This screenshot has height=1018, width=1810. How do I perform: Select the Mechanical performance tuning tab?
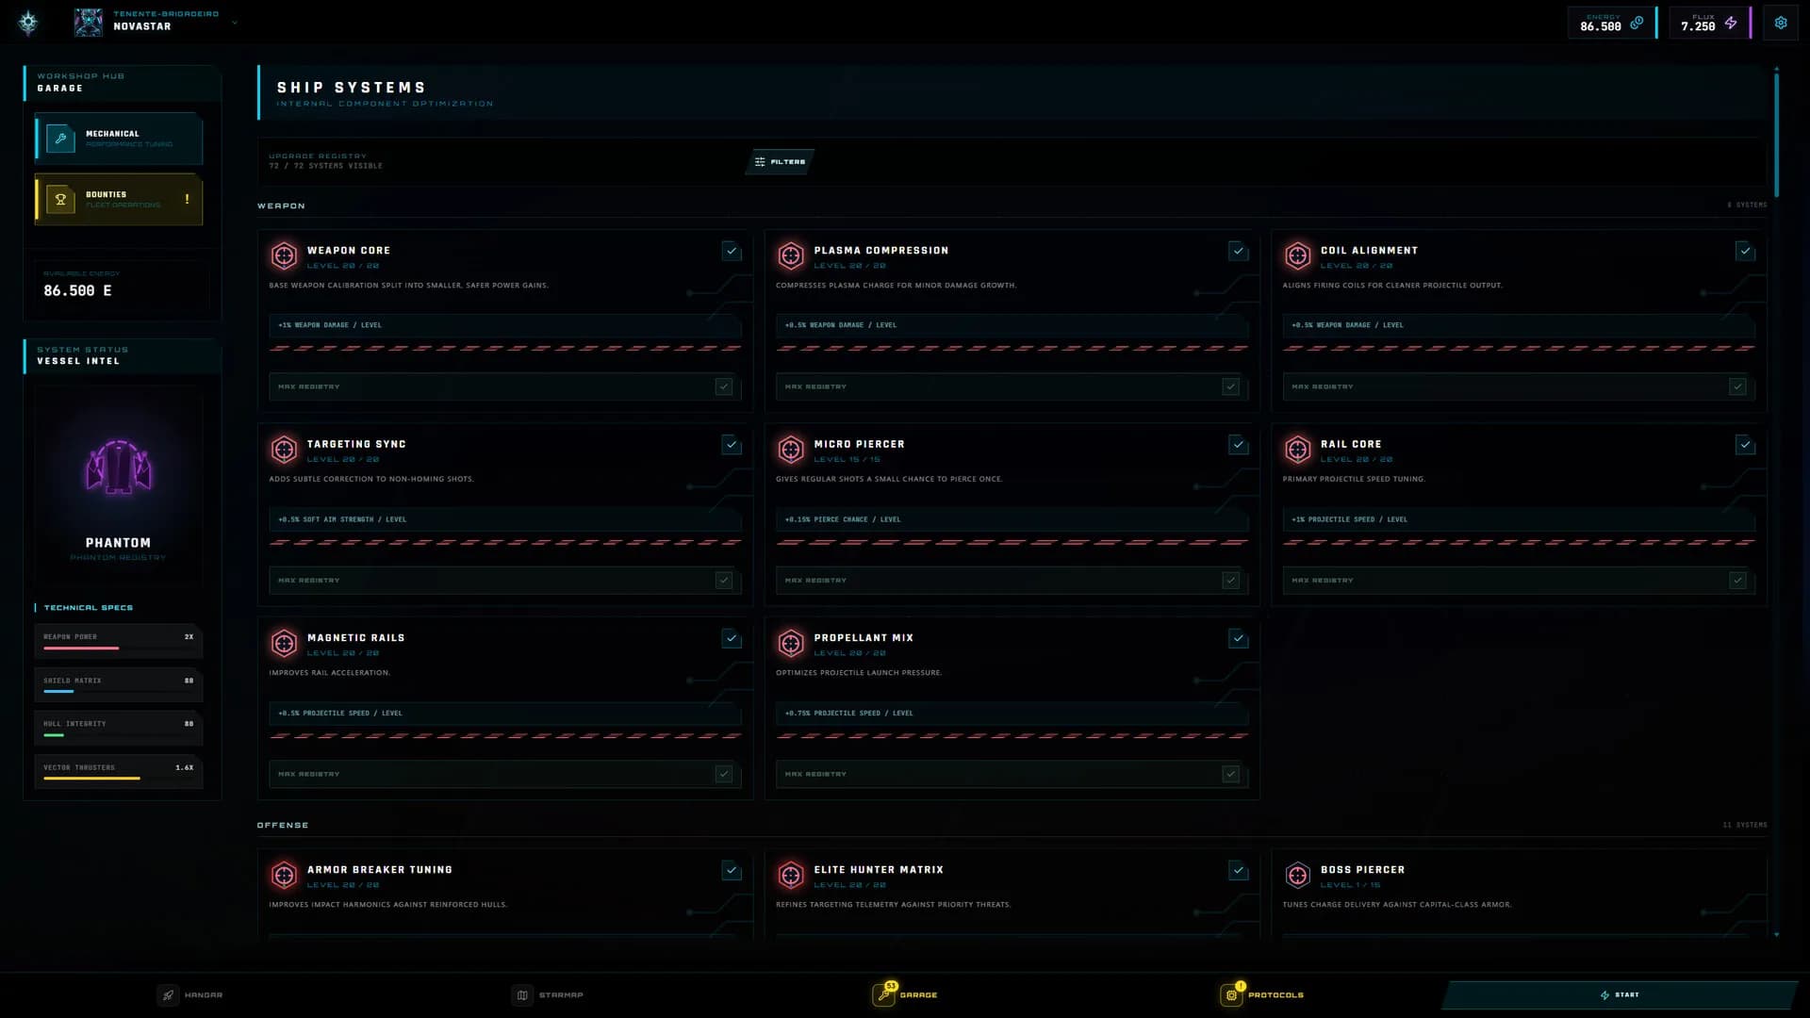(119, 139)
